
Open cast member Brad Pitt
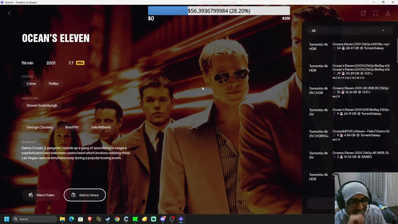tap(72, 127)
